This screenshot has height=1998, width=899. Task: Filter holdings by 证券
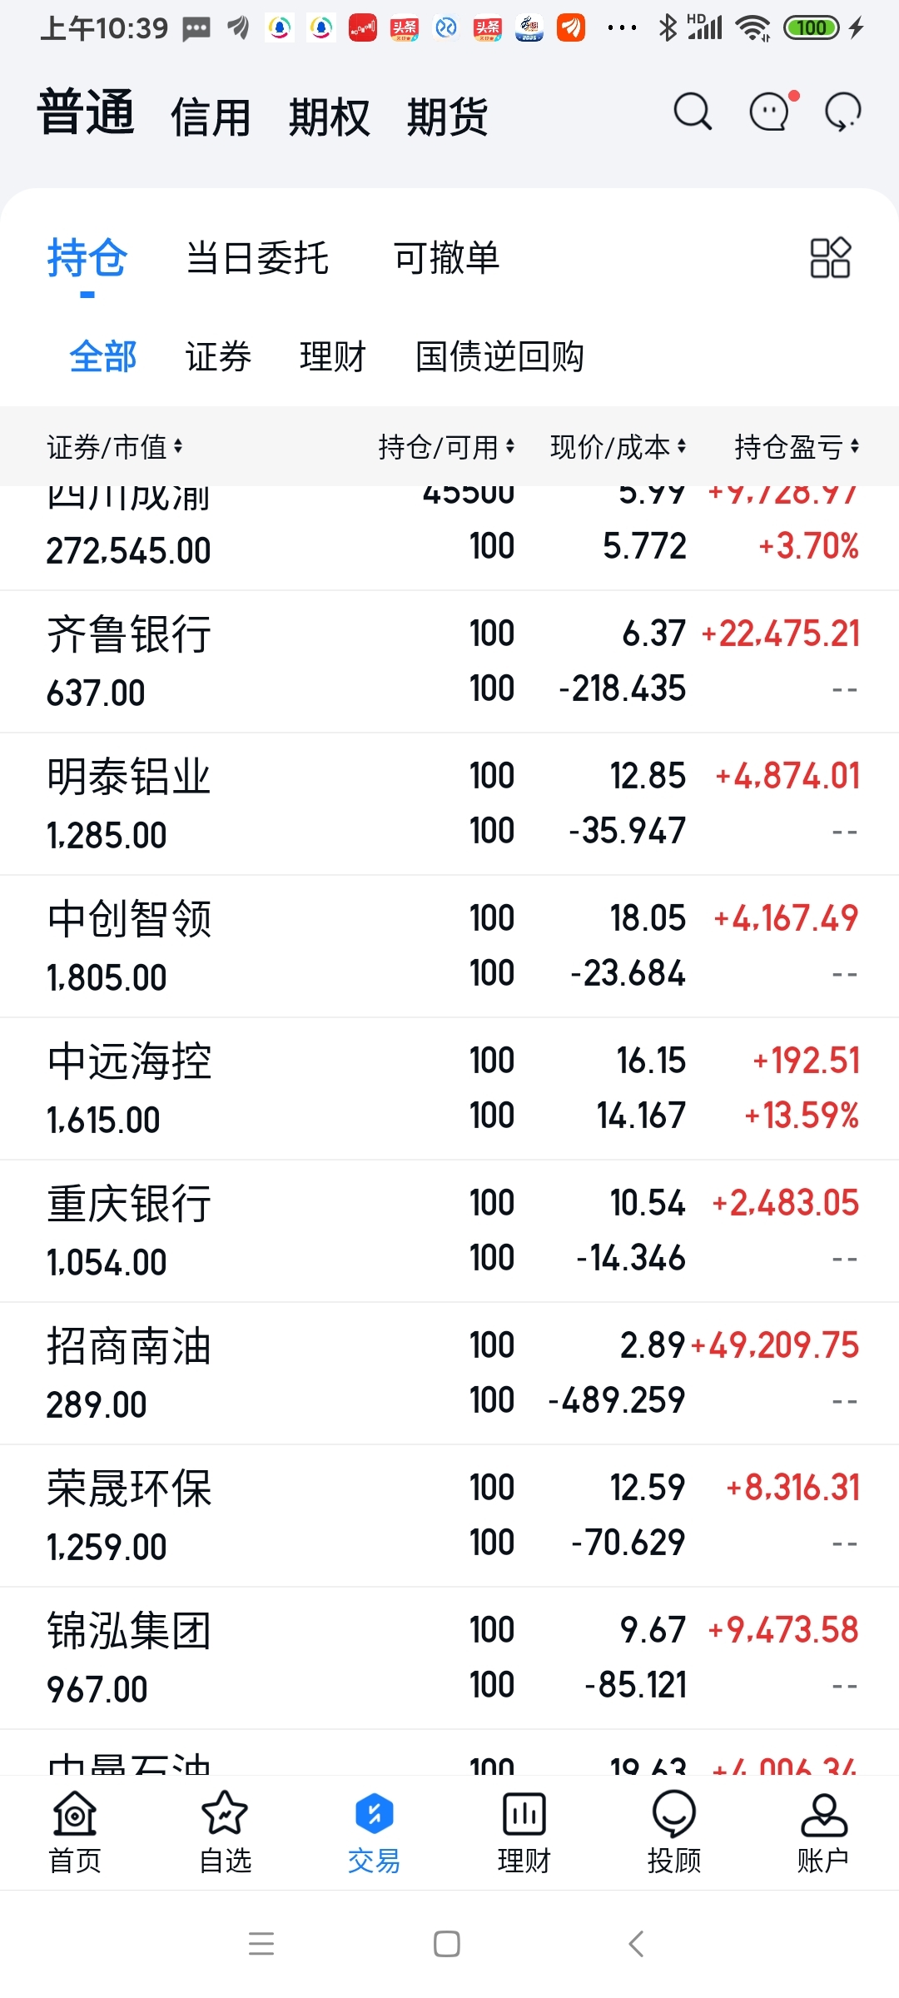[218, 356]
